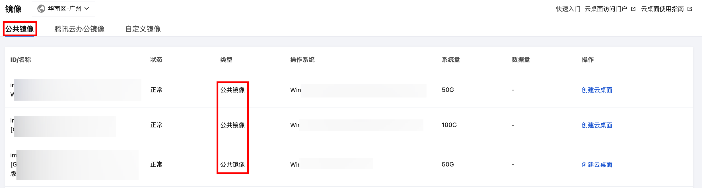Open the 华南区-广州 region selector

[x=63, y=9]
